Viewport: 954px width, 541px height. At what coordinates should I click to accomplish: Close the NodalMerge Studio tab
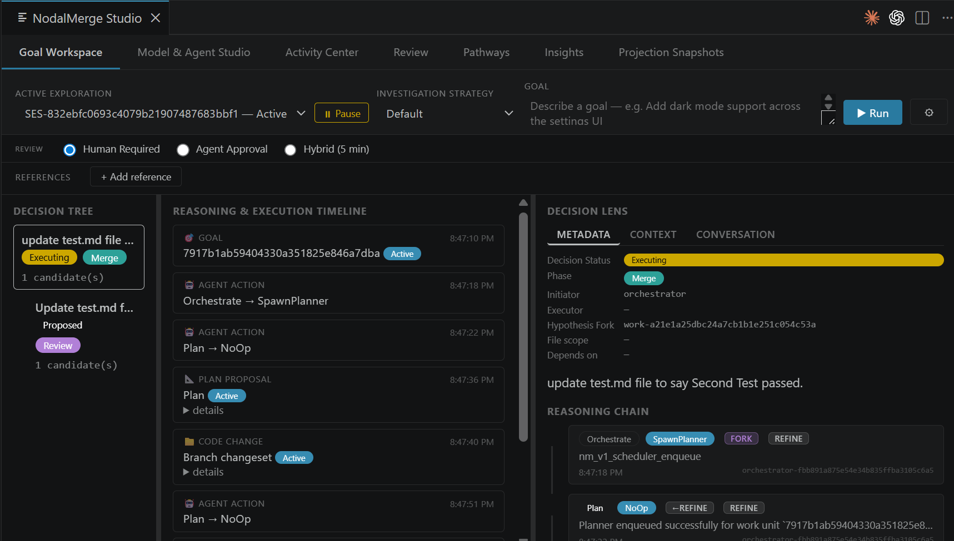point(156,18)
